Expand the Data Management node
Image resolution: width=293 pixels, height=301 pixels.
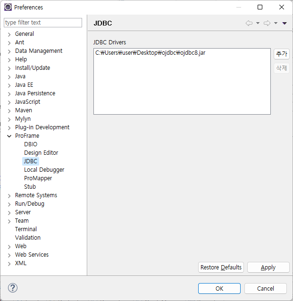[x=9, y=51]
